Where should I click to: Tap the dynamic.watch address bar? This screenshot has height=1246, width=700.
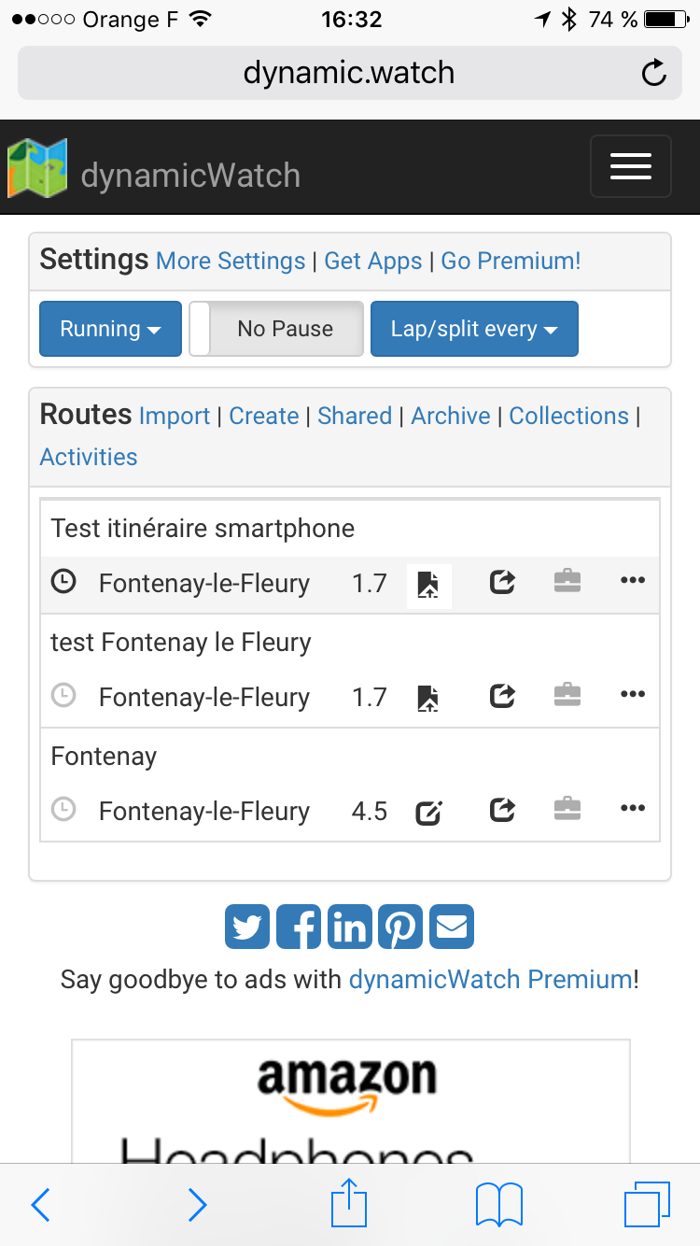pos(348,72)
